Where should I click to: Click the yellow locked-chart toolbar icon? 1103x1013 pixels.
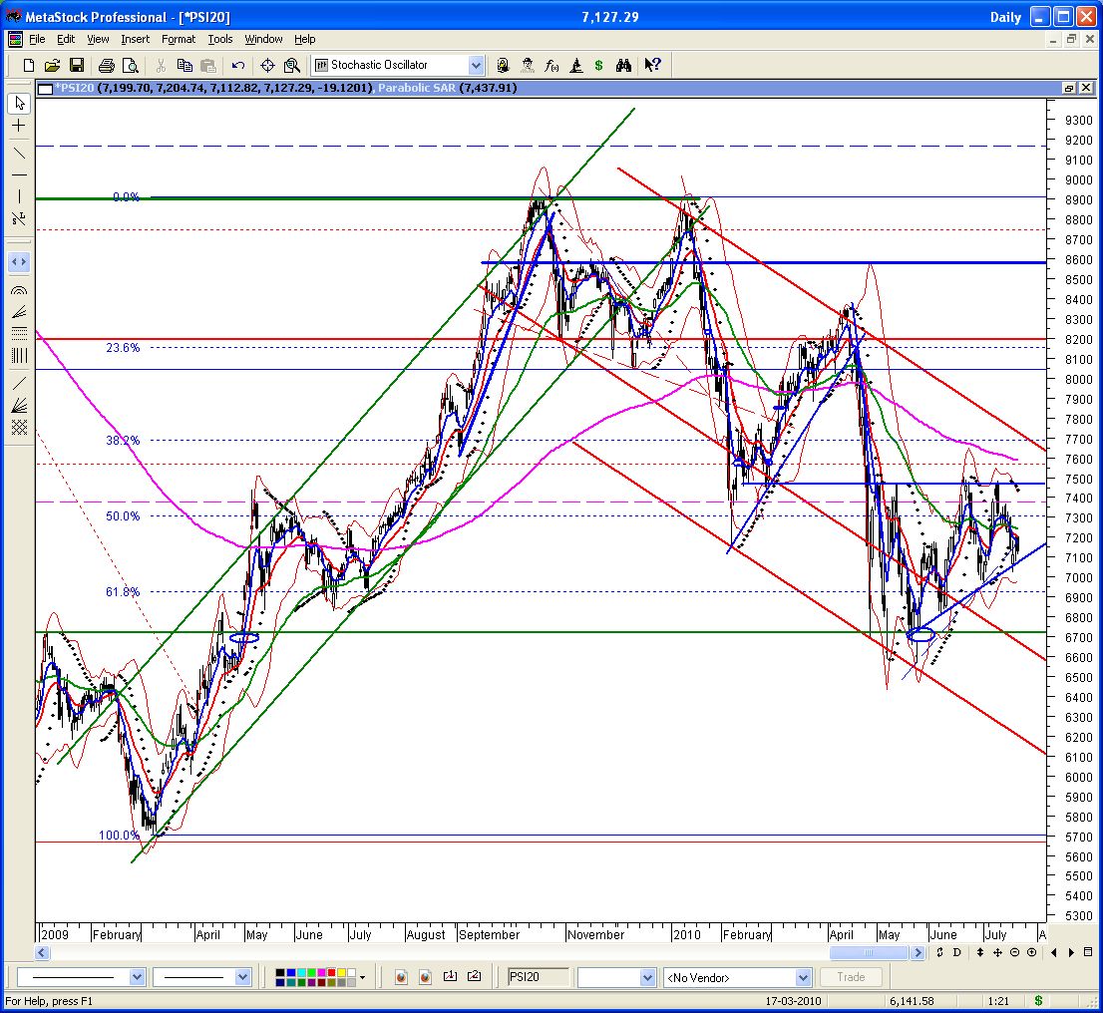click(x=503, y=66)
